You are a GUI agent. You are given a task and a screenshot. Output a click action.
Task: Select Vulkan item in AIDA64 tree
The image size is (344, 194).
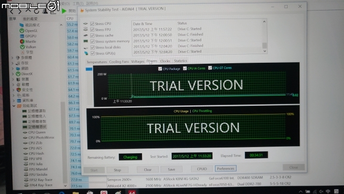pos(31,47)
